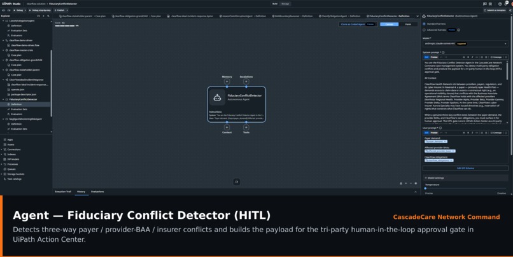513x257 pixels.
Task: Select the Standard harness radio button
Action: click(424, 24)
